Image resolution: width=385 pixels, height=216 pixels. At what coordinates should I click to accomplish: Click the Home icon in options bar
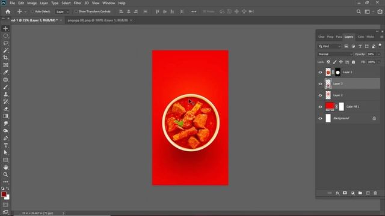pyautogui.click(x=8, y=11)
